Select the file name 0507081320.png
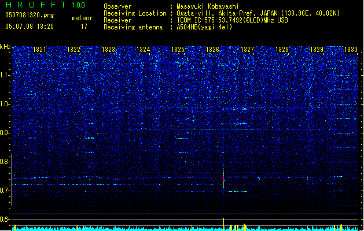The width and height of the screenshot is (364, 231). [x=30, y=15]
